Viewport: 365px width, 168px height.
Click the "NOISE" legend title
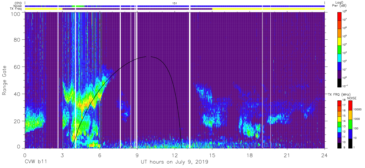352,98
